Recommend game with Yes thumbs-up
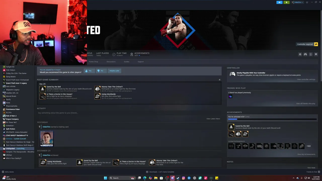The image size is (322, 181). [x=89, y=71]
